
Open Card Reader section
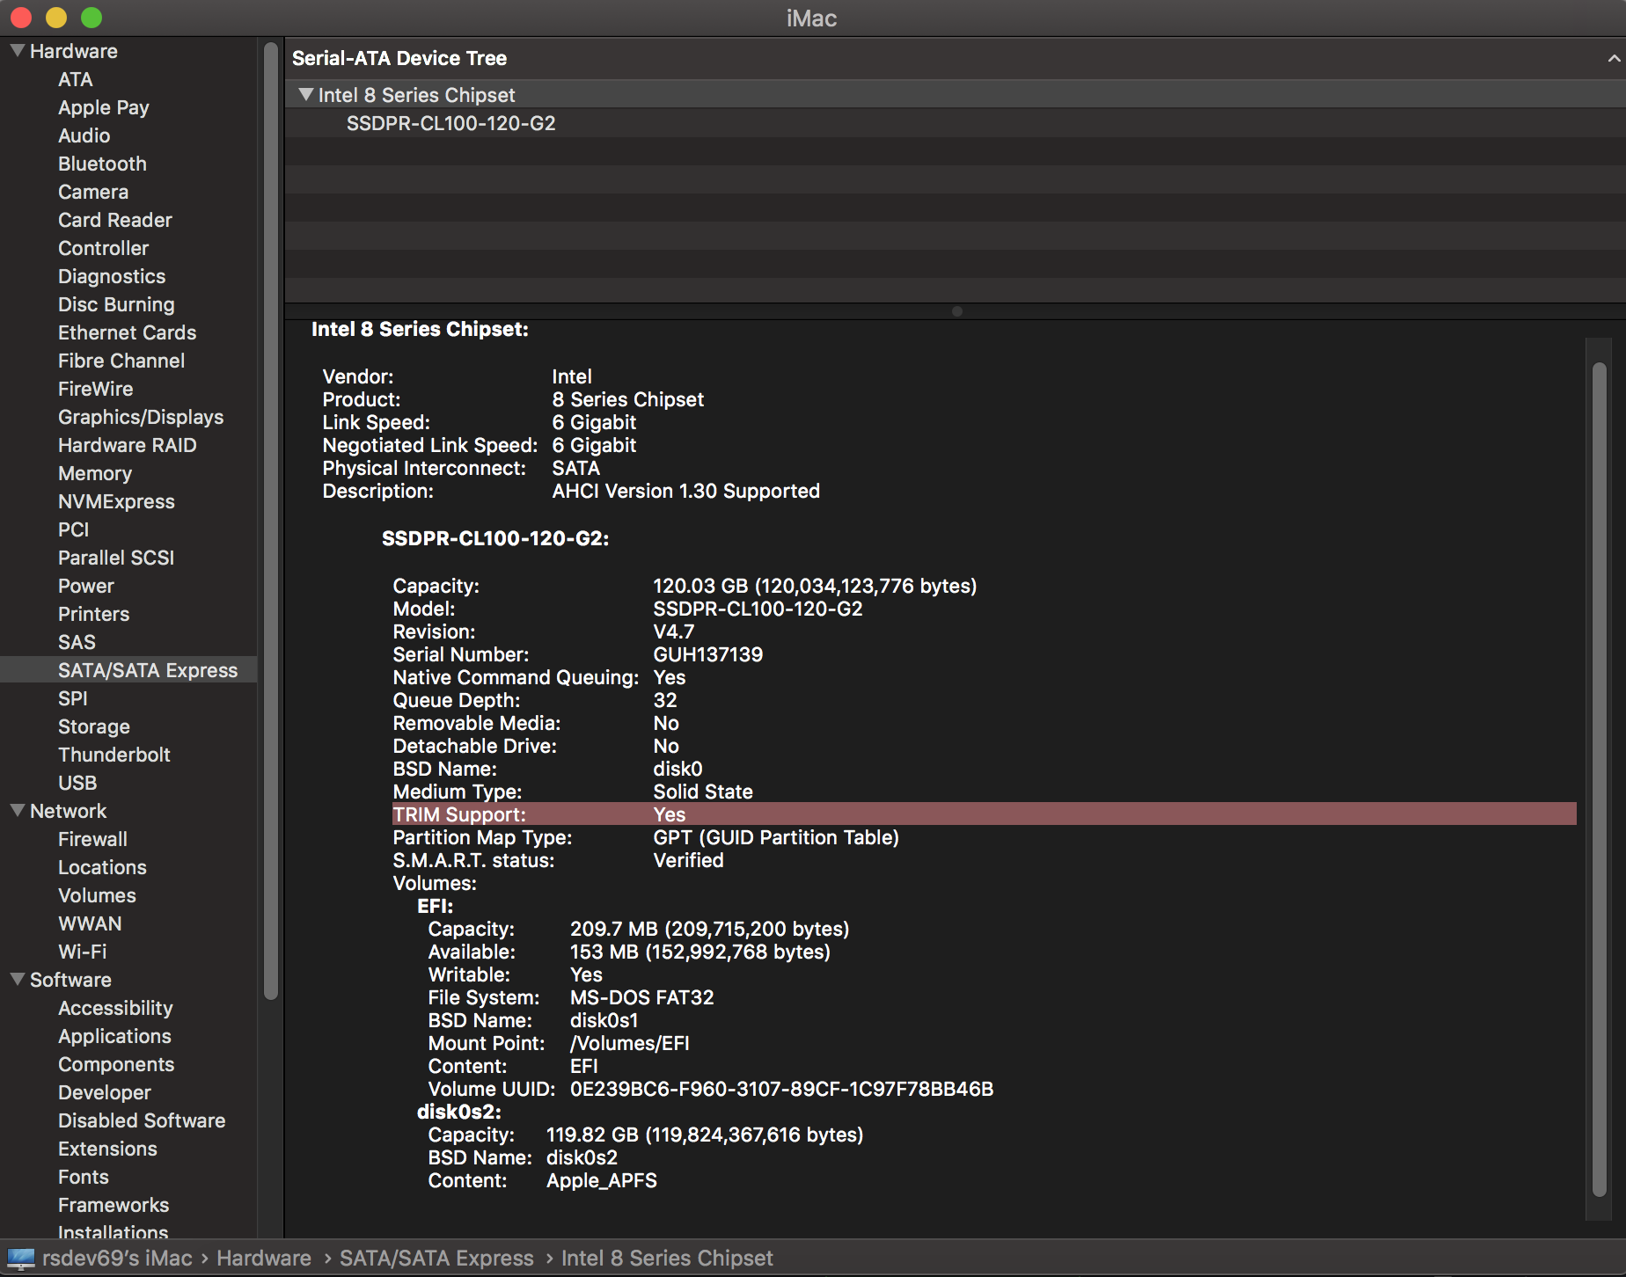point(115,220)
